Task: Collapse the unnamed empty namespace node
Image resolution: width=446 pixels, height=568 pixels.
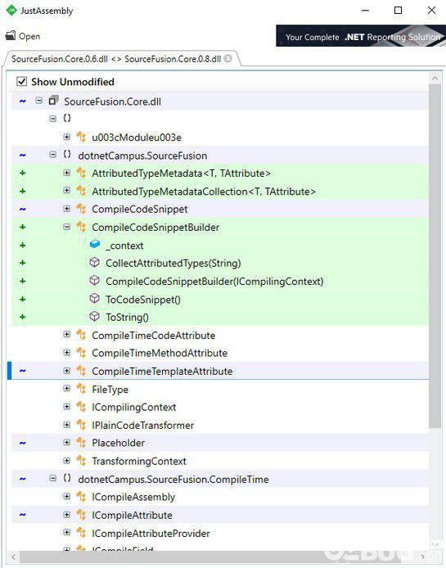Action: pyautogui.click(x=53, y=119)
